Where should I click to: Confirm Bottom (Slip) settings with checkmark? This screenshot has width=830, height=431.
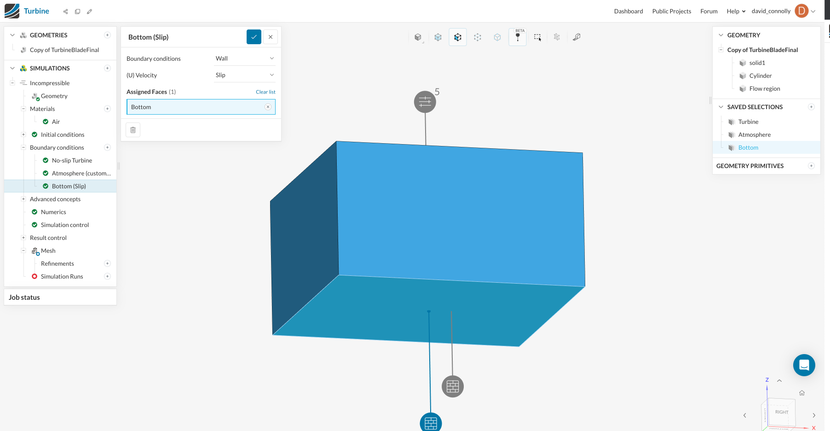(x=254, y=37)
